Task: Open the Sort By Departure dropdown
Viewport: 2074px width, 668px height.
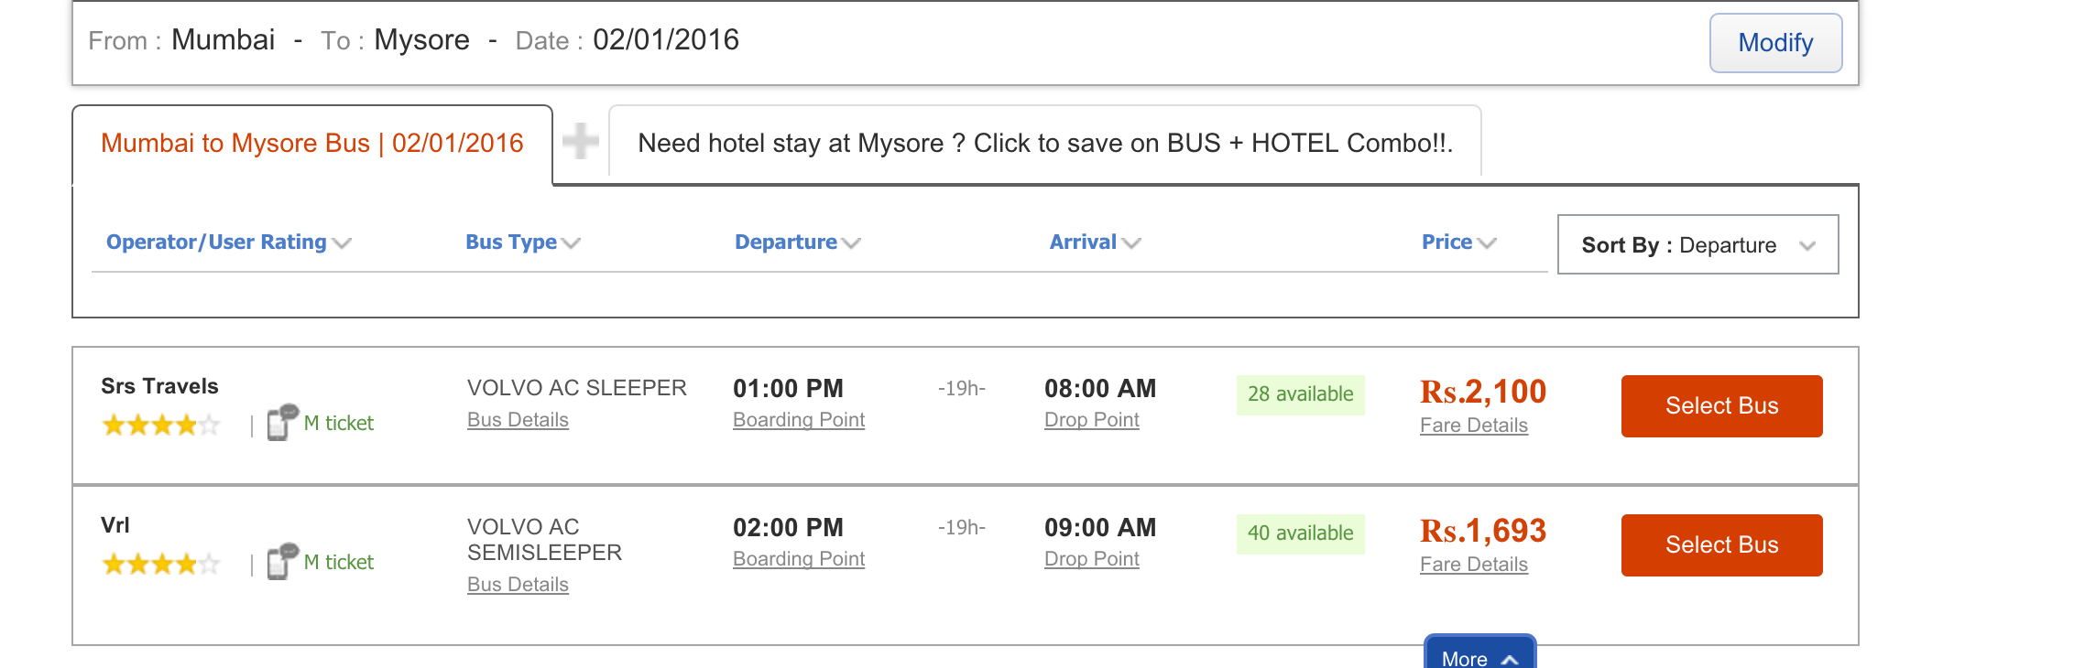Action: point(1697,244)
